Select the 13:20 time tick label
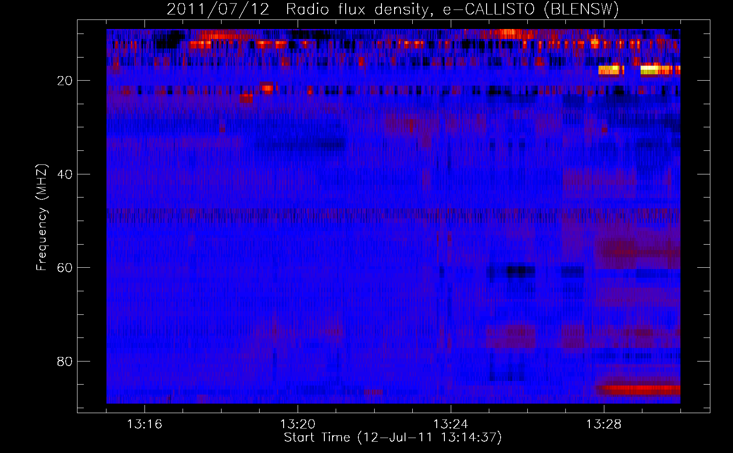Image resolution: width=733 pixels, height=453 pixels. (x=298, y=424)
